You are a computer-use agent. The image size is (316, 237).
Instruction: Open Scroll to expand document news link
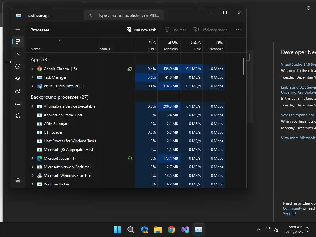click(298, 115)
